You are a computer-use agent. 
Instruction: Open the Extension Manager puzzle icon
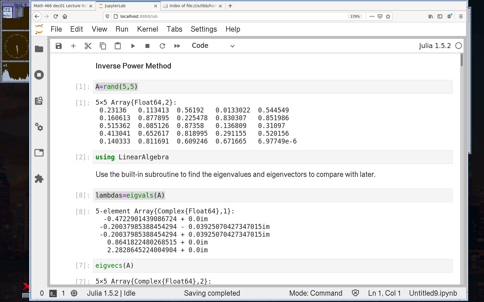(39, 179)
